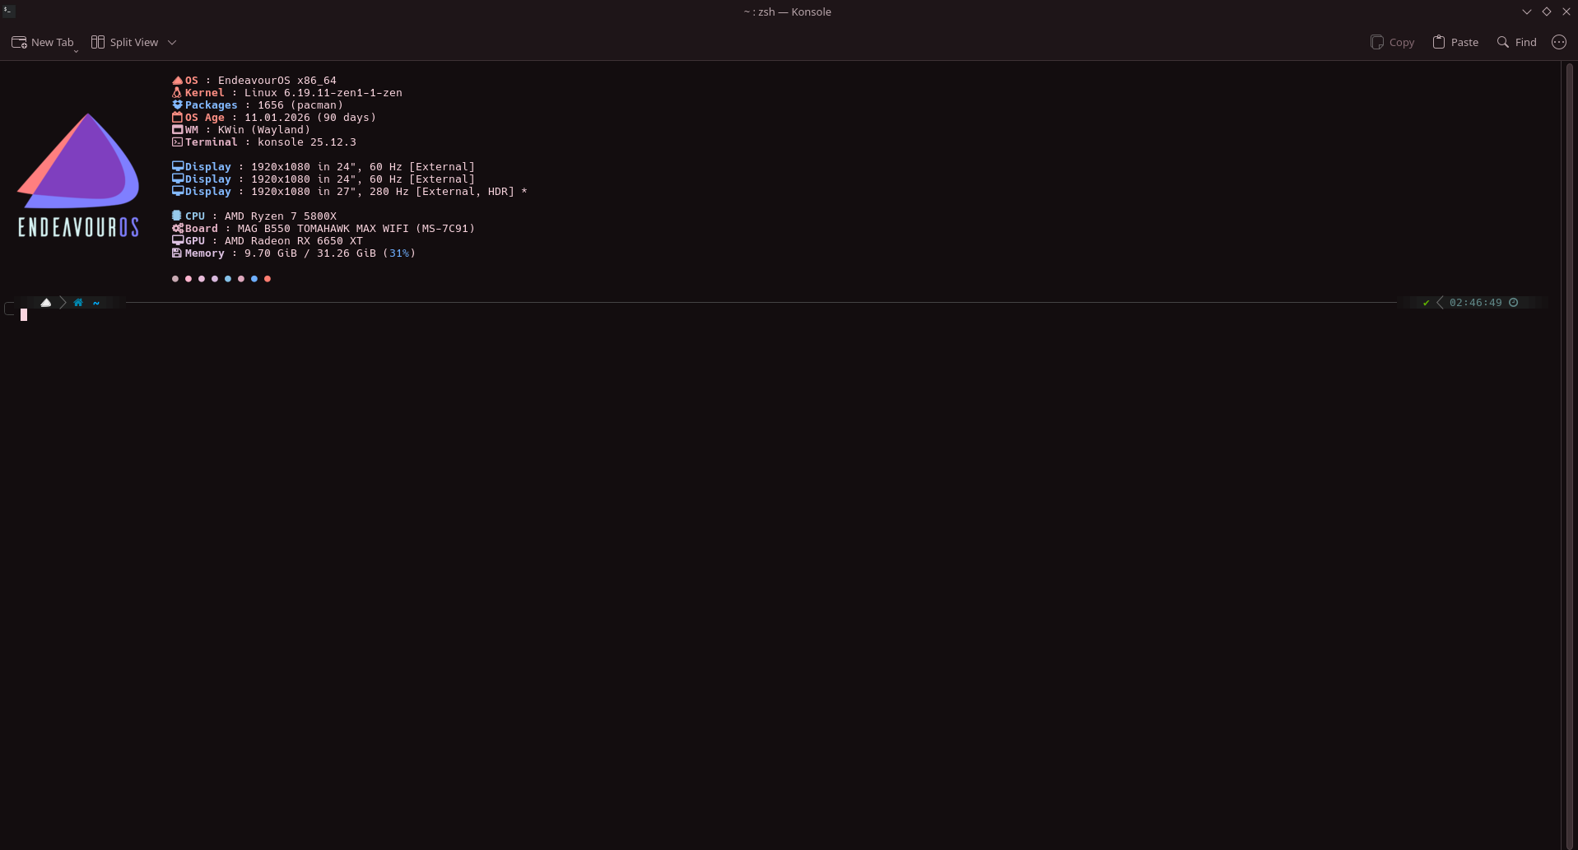Click the Konsole terminal icon in title bar
This screenshot has width=1578, height=850.
pos(9,12)
